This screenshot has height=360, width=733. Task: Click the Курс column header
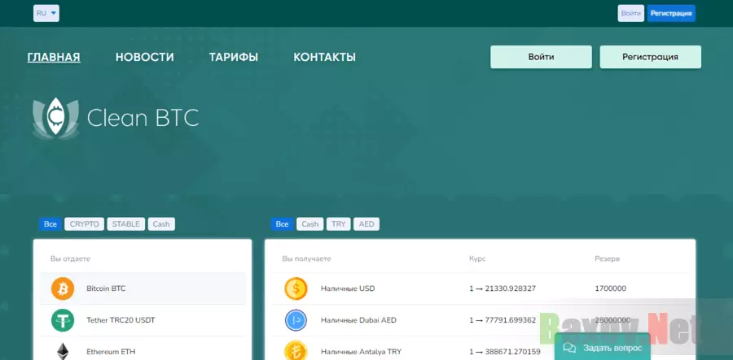pos(477,258)
